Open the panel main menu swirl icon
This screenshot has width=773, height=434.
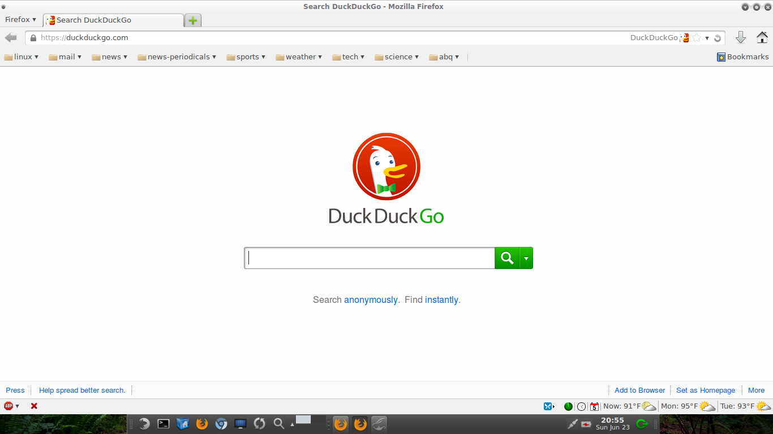coord(144,424)
